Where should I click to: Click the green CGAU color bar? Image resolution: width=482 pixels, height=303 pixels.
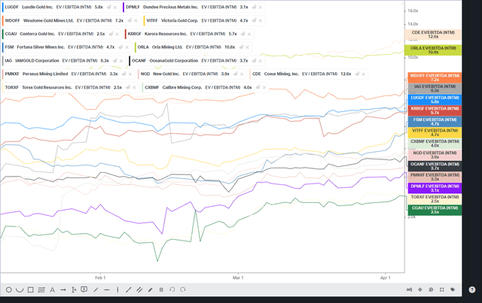(3, 34)
